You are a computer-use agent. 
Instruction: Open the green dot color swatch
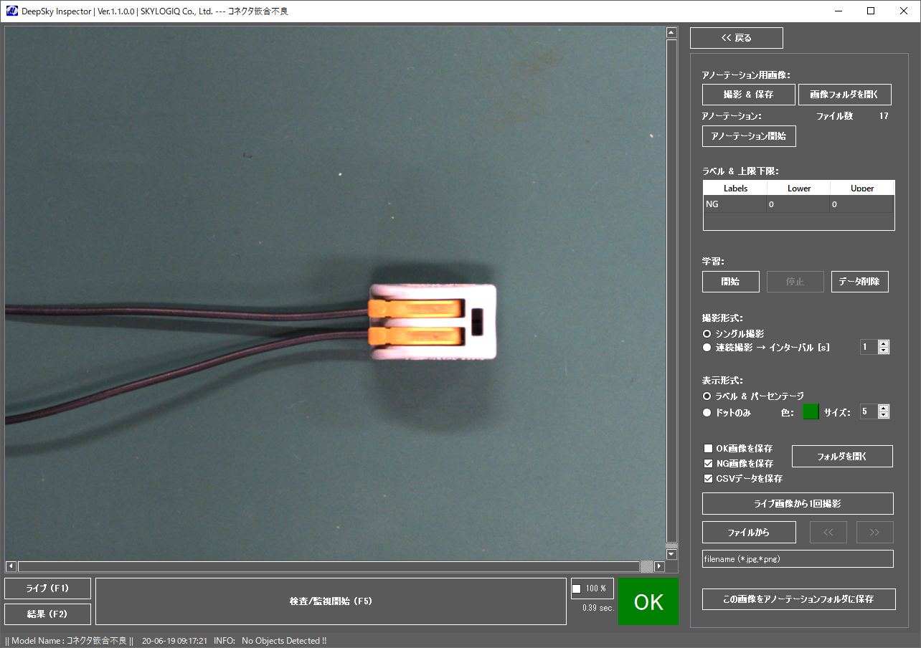(811, 412)
